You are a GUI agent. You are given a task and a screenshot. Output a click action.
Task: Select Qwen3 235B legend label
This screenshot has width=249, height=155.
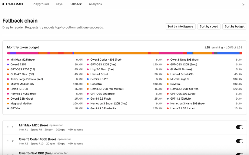18,64
